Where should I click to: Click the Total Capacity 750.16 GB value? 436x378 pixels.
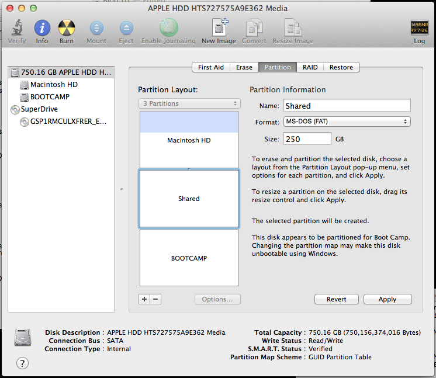pyautogui.click(x=365, y=332)
